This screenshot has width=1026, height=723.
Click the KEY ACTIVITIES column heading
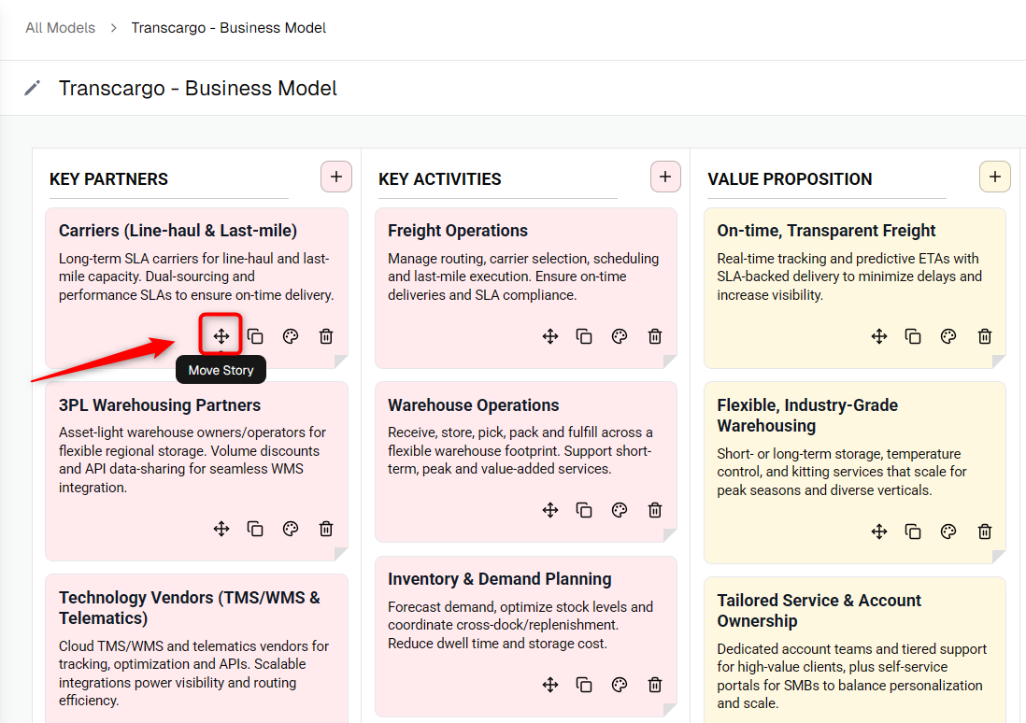(440, 179)
